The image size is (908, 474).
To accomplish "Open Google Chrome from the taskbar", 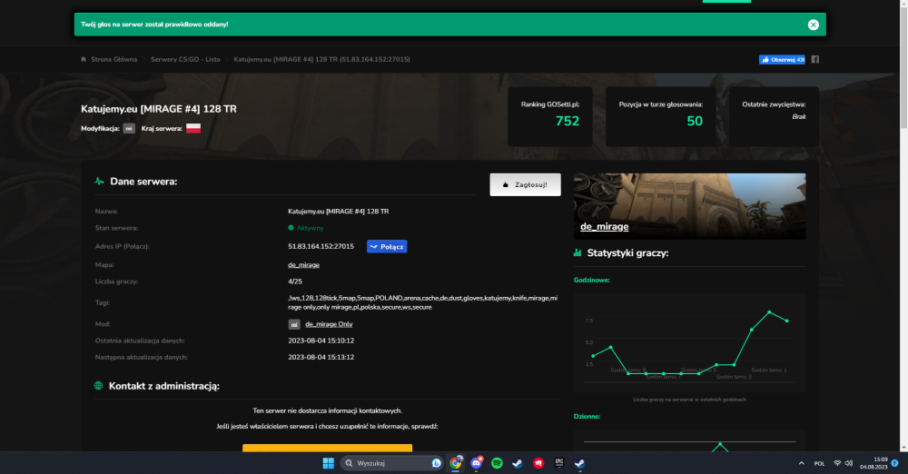I will (x=456, y=463).
